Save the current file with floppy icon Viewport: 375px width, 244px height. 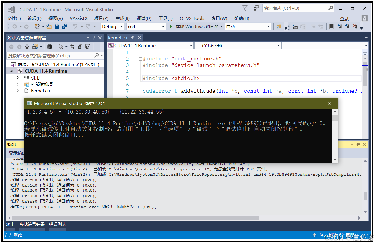[57, 26]
